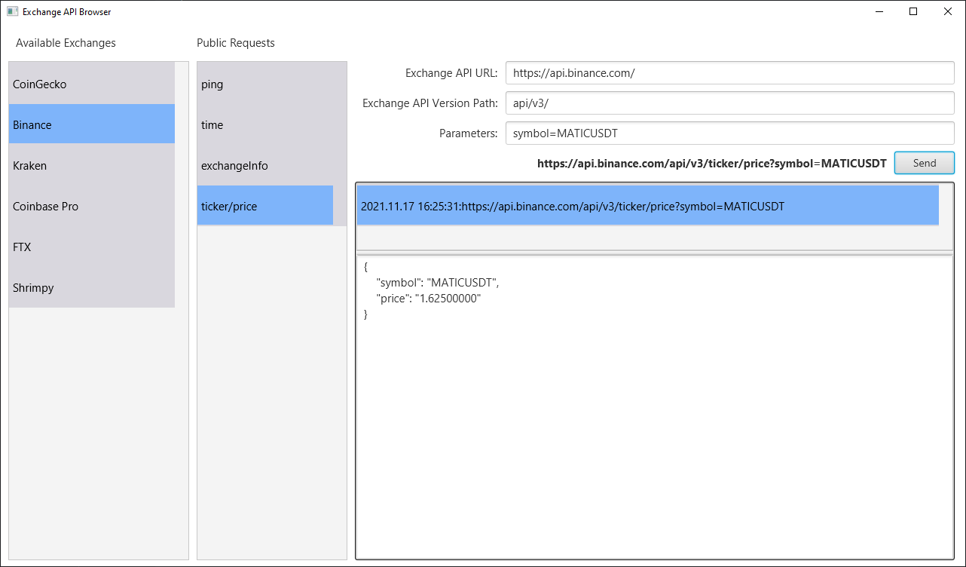Select the Binance exchange entry
This screenshot has height=567, width=966.
click(x=91, y=125)
